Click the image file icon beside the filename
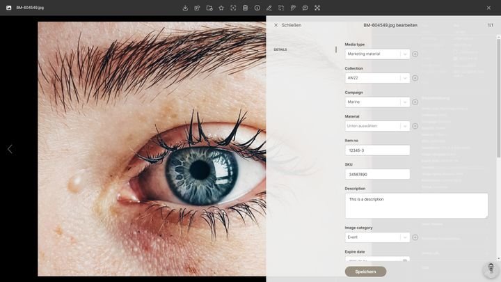 tap(8, 8)
